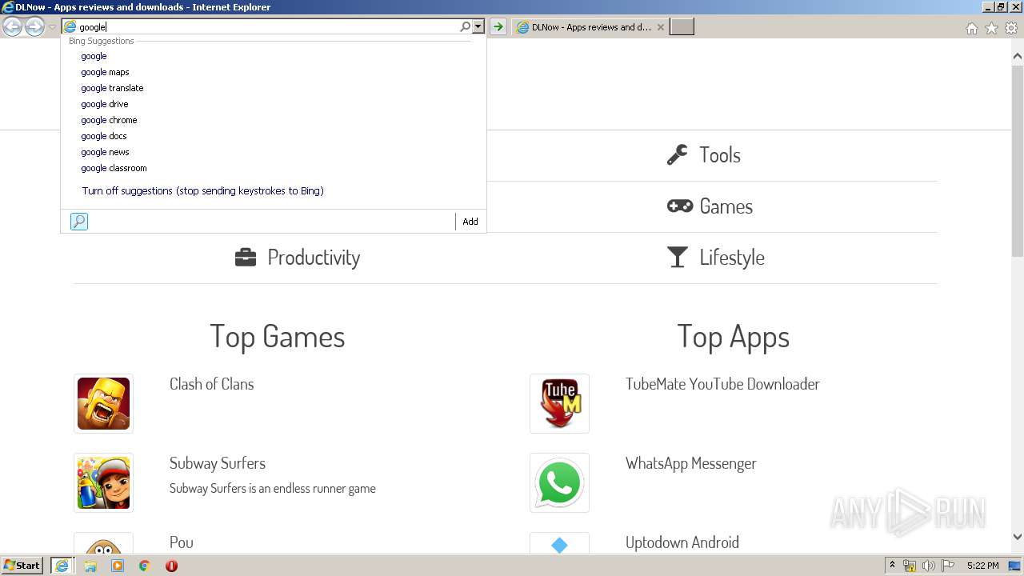Viewport: 1024px width, 576px height.
Task: Choose the 'google' suggestion
Action: click(x=274, y=56)
